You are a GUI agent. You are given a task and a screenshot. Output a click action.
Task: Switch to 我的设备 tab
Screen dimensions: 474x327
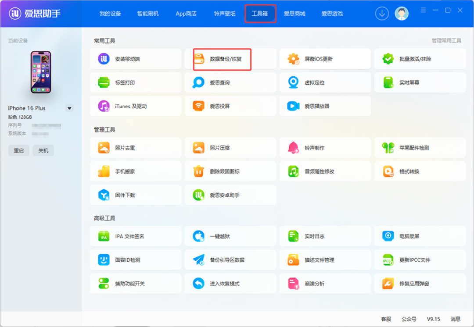tap(110, 14)
